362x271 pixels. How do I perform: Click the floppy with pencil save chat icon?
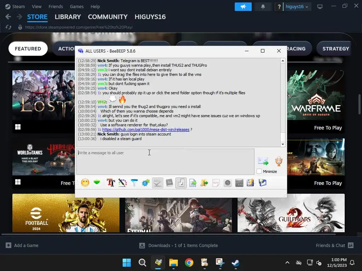coord(251,183)
